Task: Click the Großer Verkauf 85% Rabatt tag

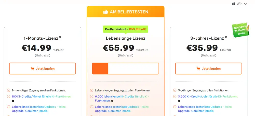Action: point(125,29)
